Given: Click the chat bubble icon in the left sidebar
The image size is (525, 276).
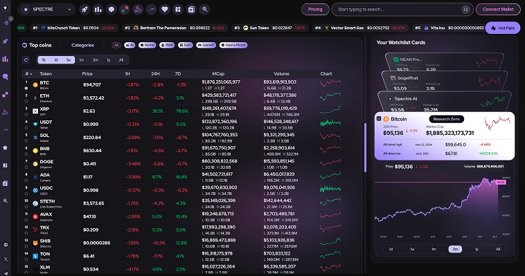Looking at the screenshot, I should click(x=6, y=77).
